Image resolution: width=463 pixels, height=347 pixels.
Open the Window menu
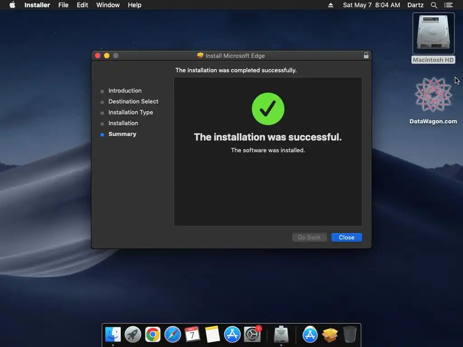click(x=108, y=5)
